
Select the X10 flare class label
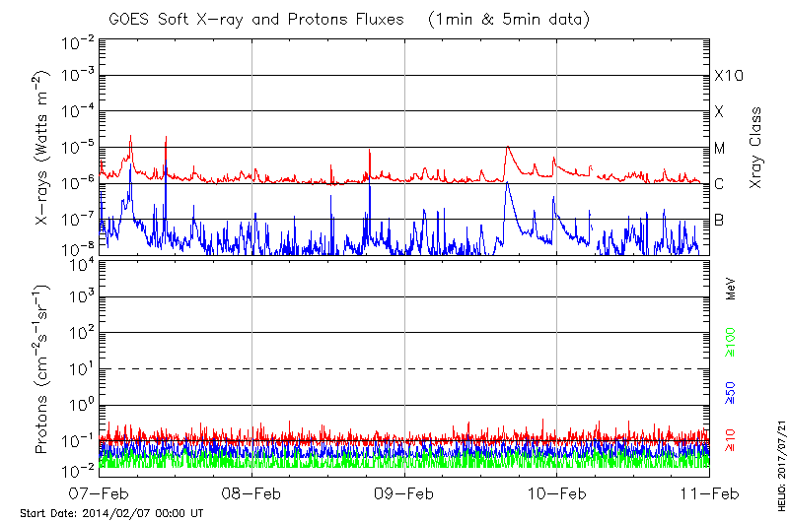point(728,76)
